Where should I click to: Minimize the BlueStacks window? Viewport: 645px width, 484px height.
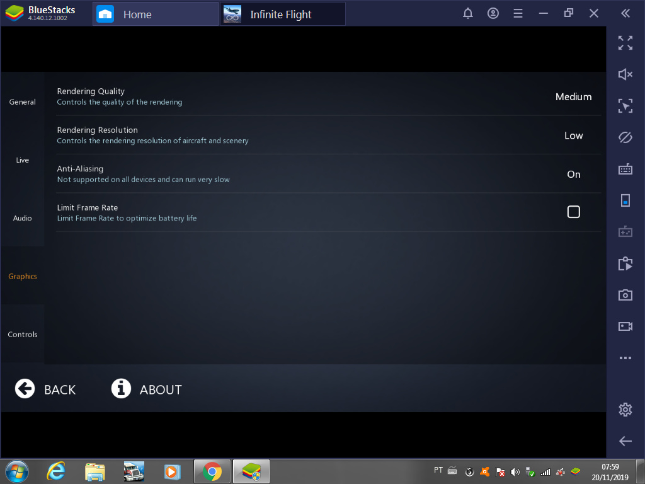point(544,14)
